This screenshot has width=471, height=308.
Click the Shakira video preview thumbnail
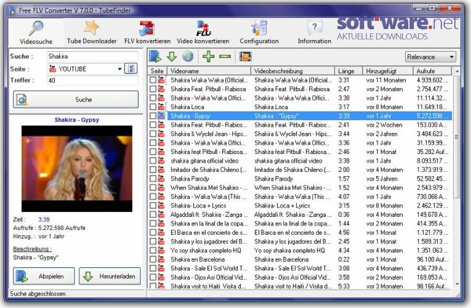[x=77, y=169]
